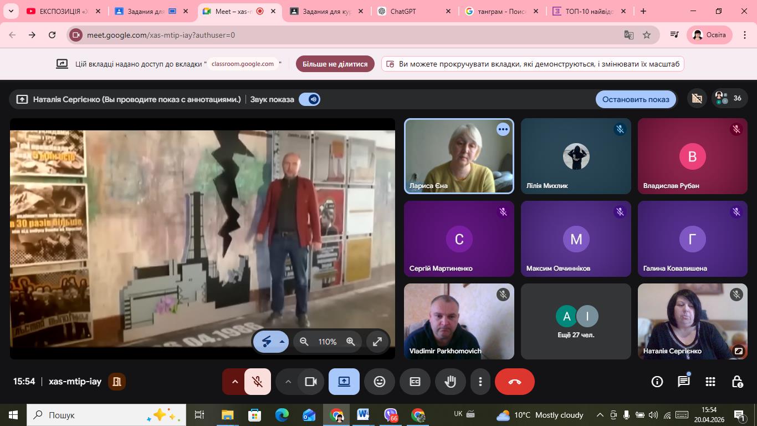757x426 pixels.
Task: Open the host controls lock icon
Action: click(737, 382)
